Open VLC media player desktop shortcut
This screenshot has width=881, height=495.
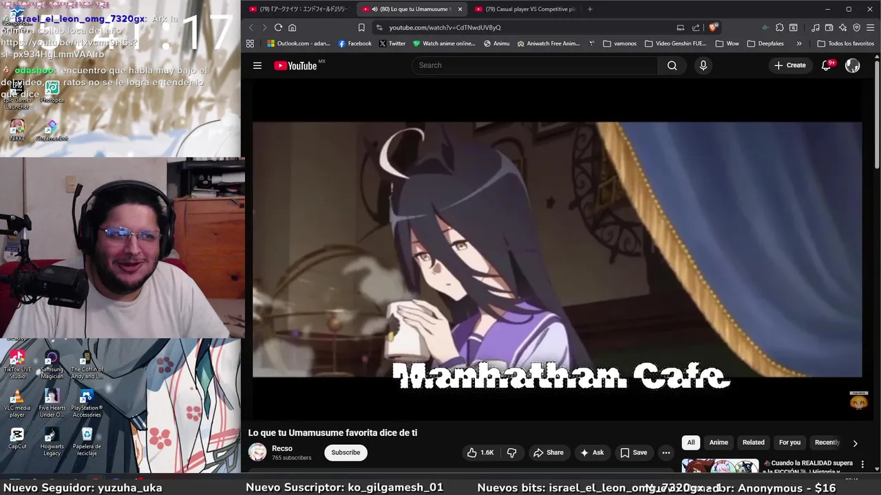(x=17, y=404)
